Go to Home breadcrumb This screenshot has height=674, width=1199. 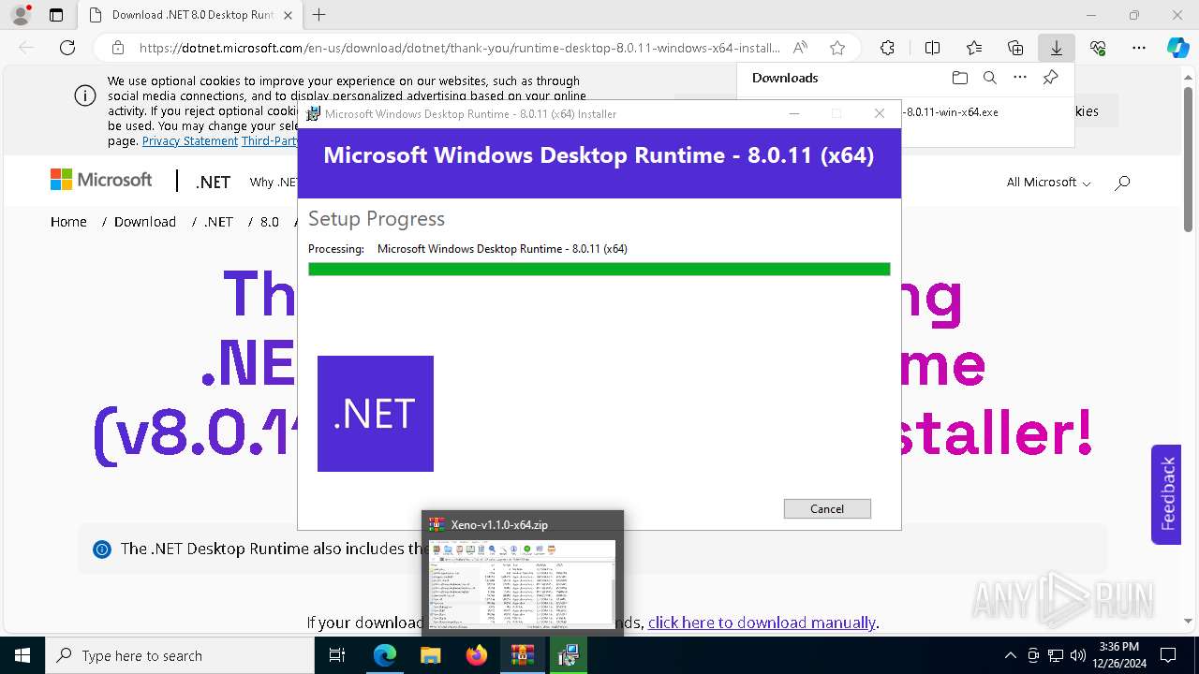68,222
